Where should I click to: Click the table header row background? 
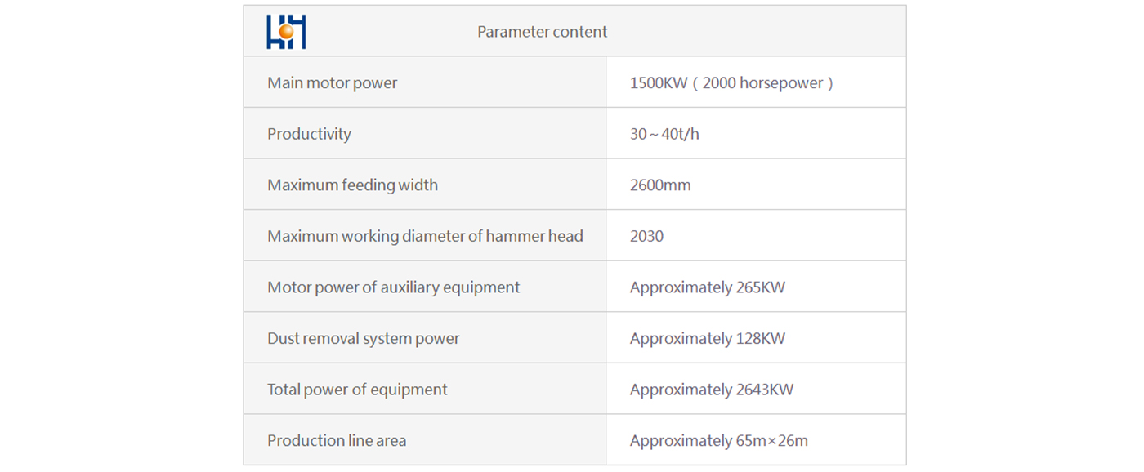pos(574,31)
